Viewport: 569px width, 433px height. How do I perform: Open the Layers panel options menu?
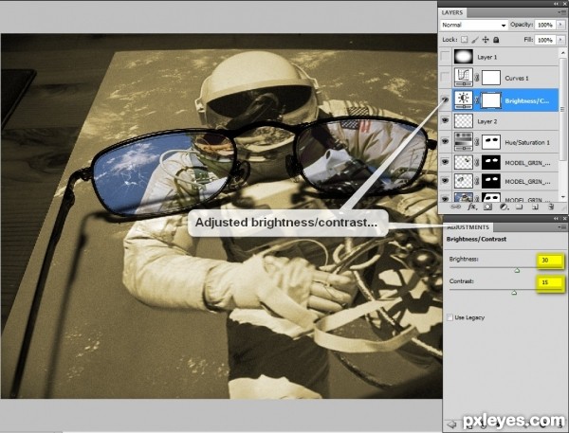pos(562,12)
